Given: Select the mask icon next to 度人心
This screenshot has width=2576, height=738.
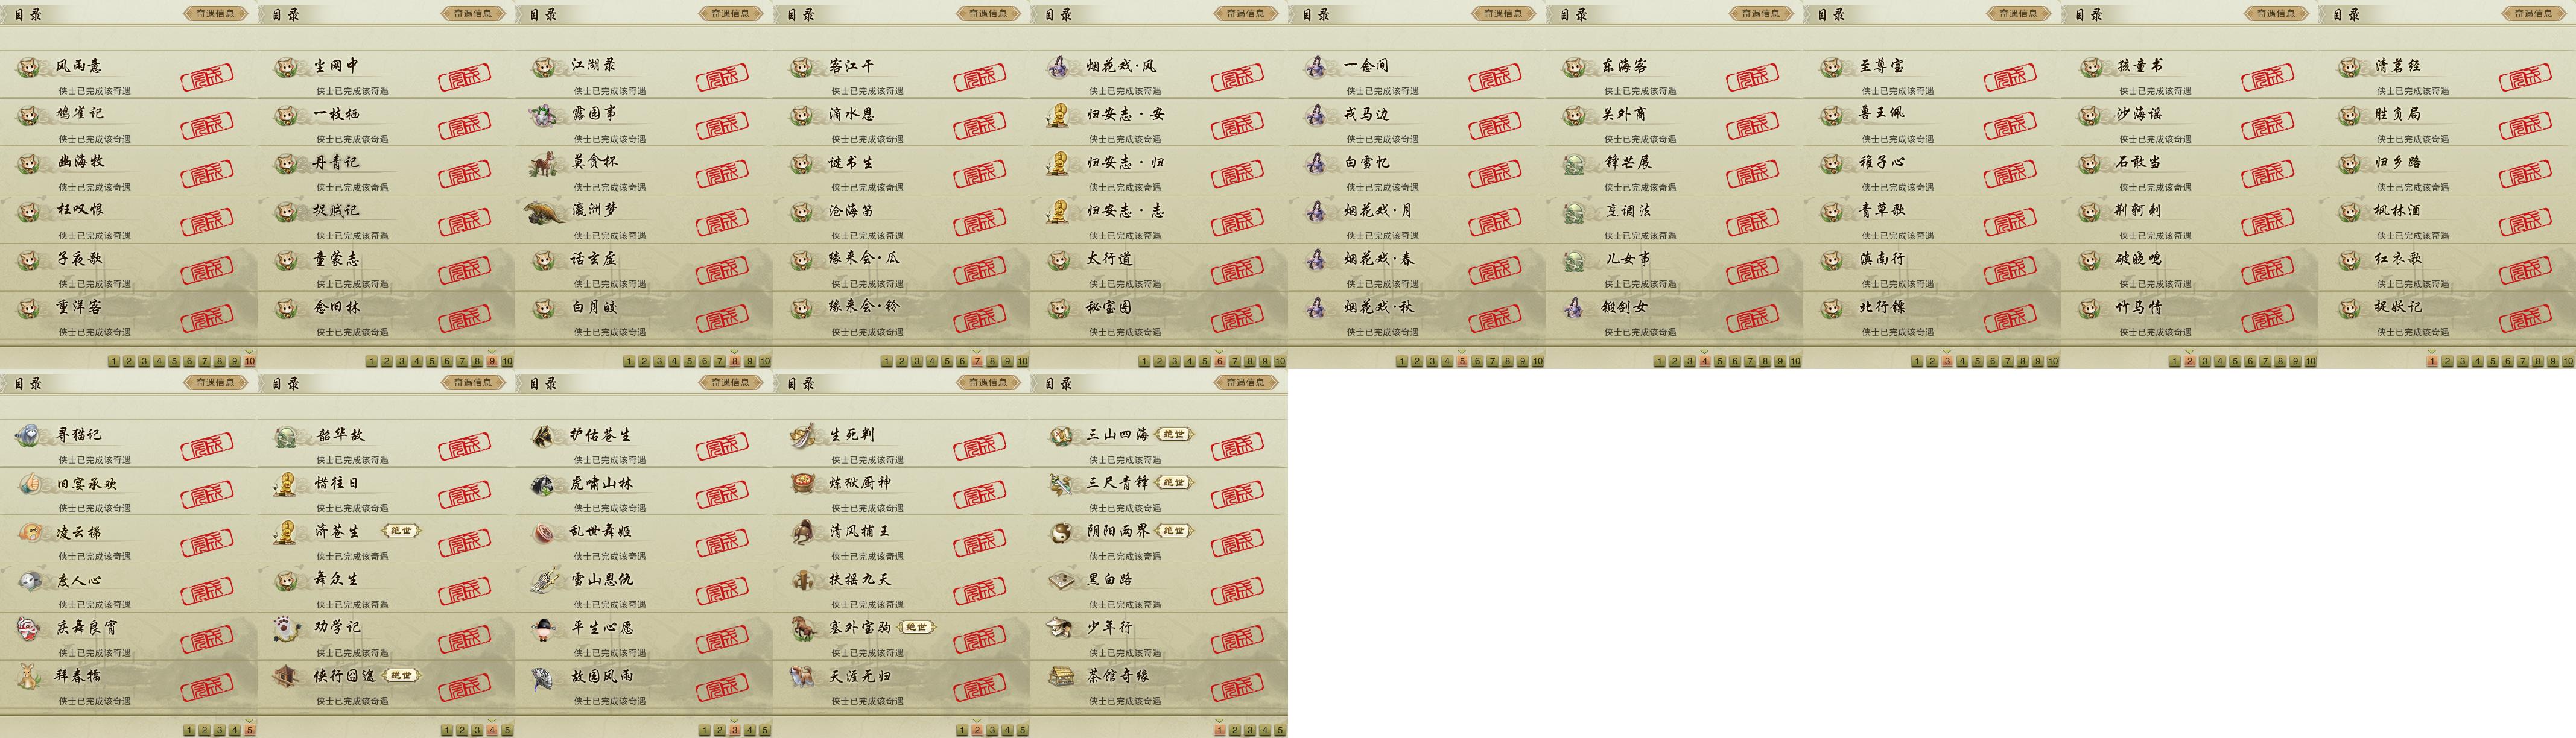Looking at the screenshot, I should tap(29, 580).
